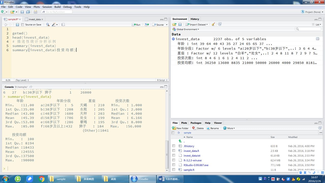
Task: Switch to the invest_data editor tab
Action: pos(35,19)
